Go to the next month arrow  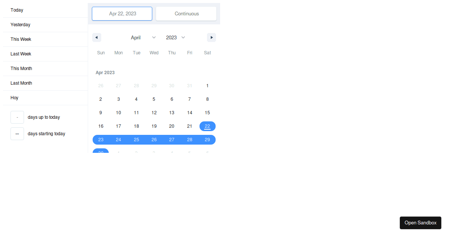click(211, 37)
